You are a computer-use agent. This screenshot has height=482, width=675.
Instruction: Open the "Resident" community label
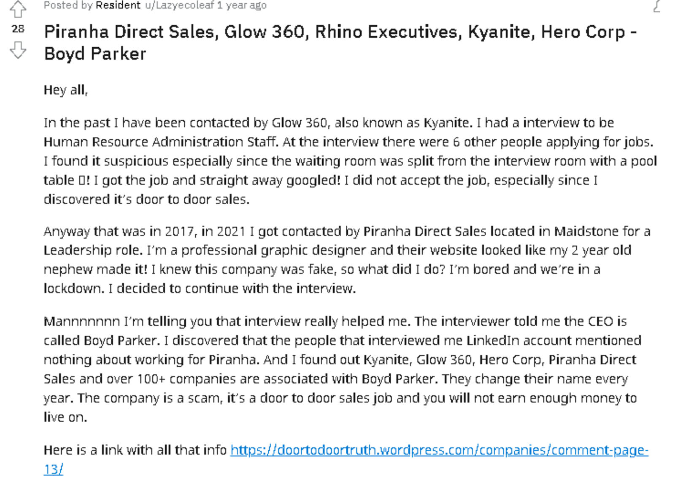pos(118,5)
